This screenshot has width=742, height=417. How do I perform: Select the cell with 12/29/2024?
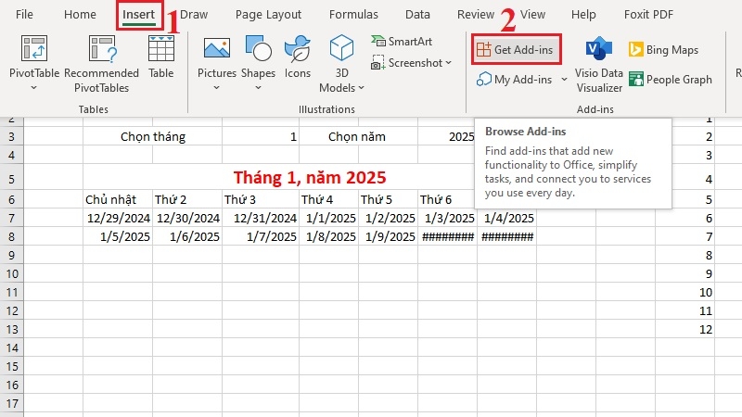(x=118, y=218)
